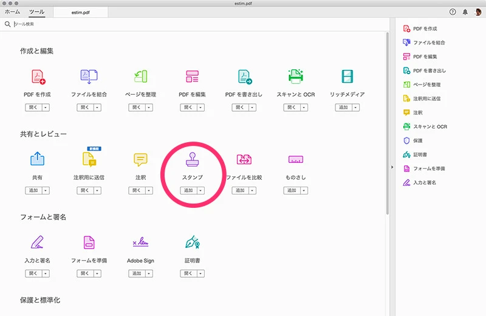Open dropdown arrow beside PDF を編集 開く
Screen dimensions: 486x316
(201, 108)
